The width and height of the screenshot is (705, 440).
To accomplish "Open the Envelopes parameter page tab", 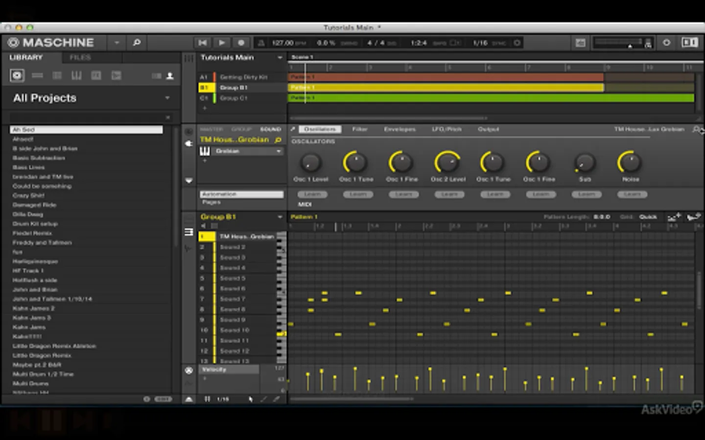I will point(399,129).
